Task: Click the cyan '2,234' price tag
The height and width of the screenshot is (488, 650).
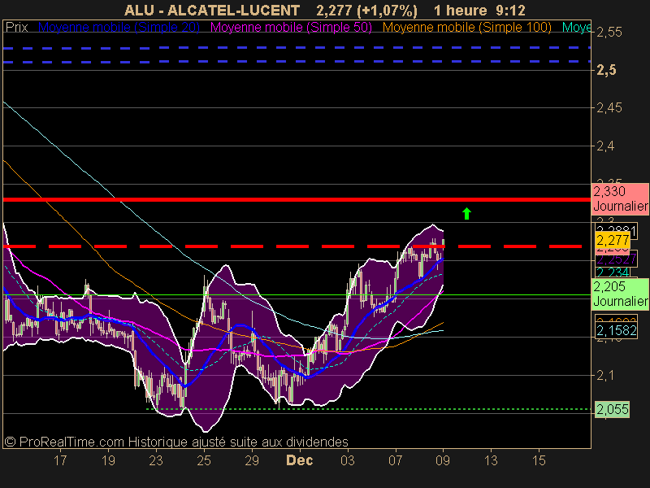Action: pyautogui.click(x=613, y=272)
